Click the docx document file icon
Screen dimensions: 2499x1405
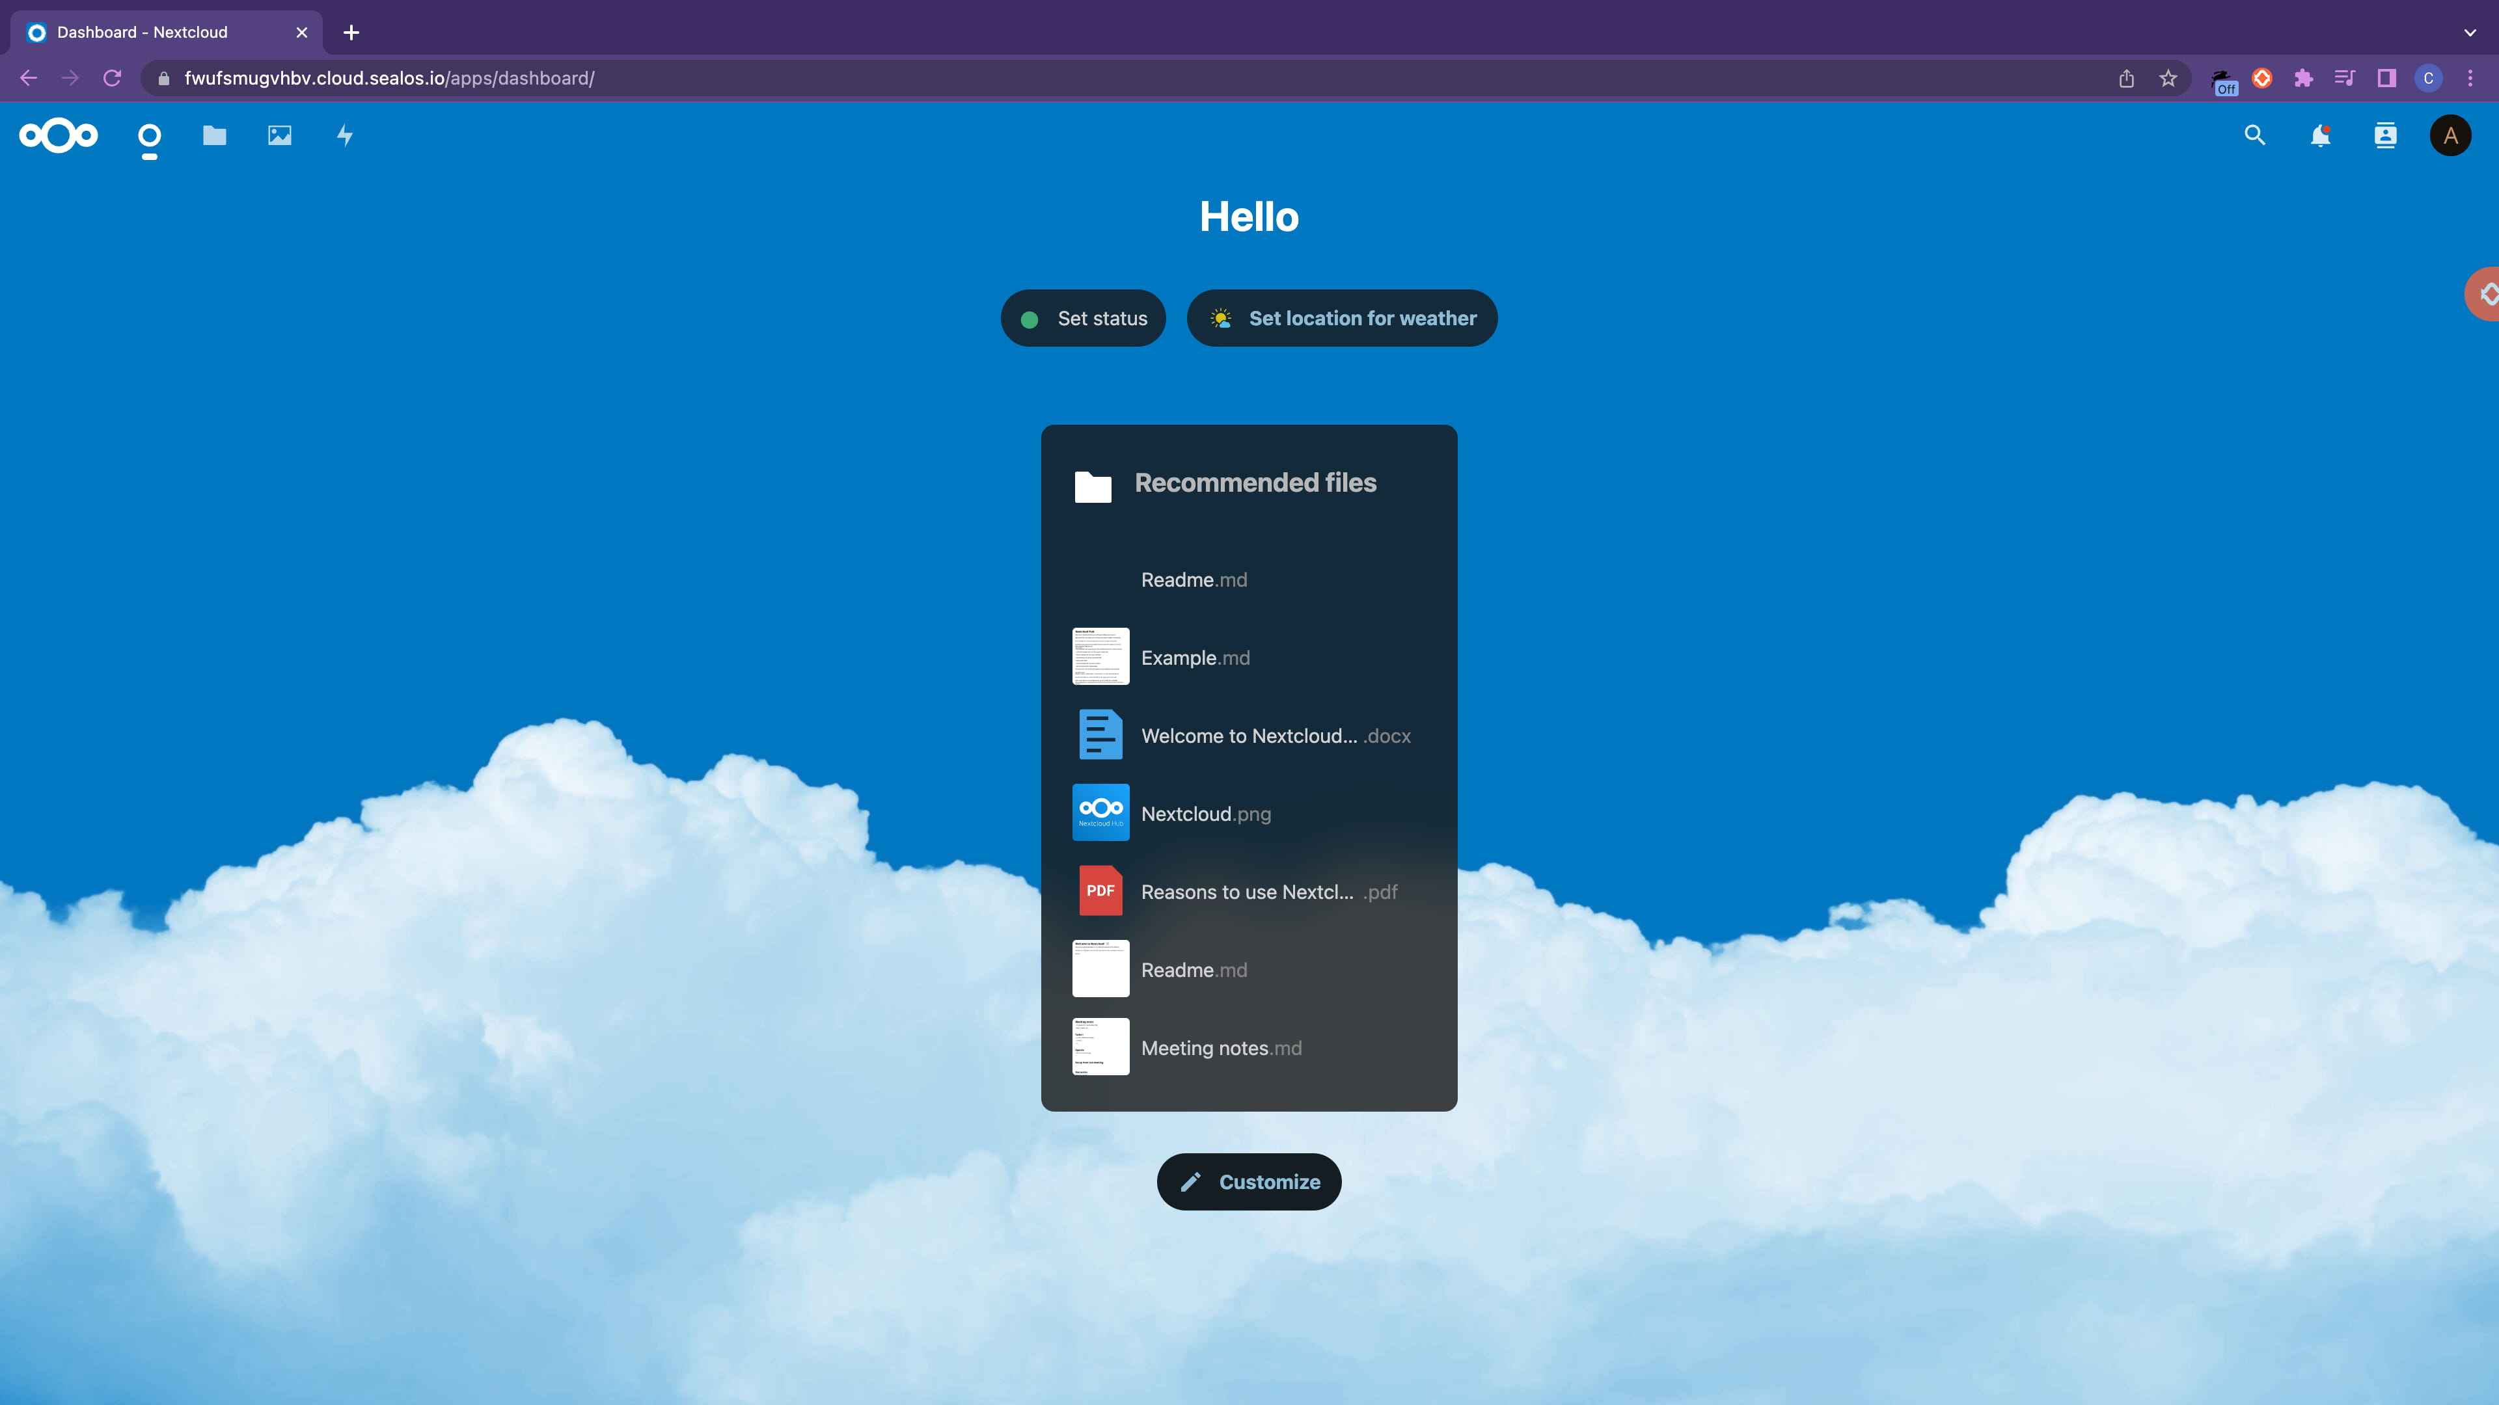(x=1100, y=734)
